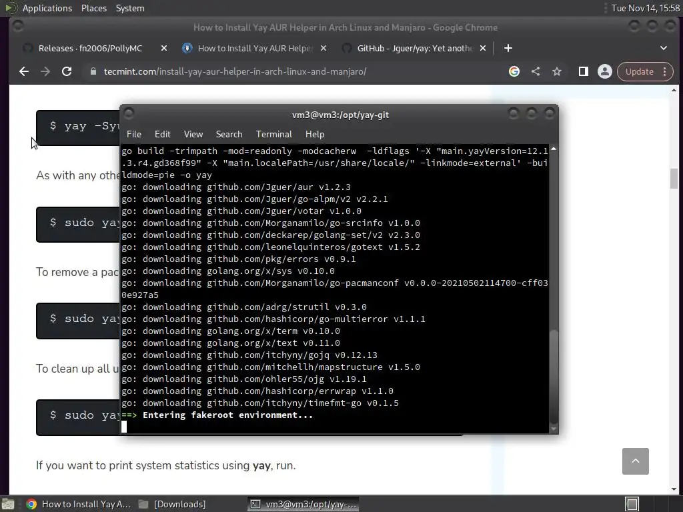Switch to GitHub Jguer/yay tab
Image resolution: width=683 pixels, height=512 pixels.
pyautogui.click(x=415, y=48)
